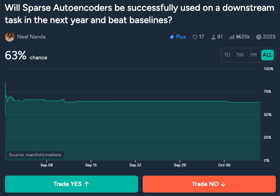Click the Plus diamond badge
280x196 pixels.
172,37
